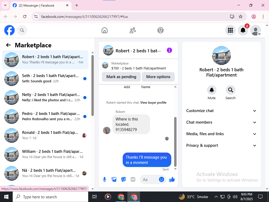The height and width of the screenshot is (202, 269).
Task: Click the sent message 'Thanks I'll message you'
Action: coord(147,160)
